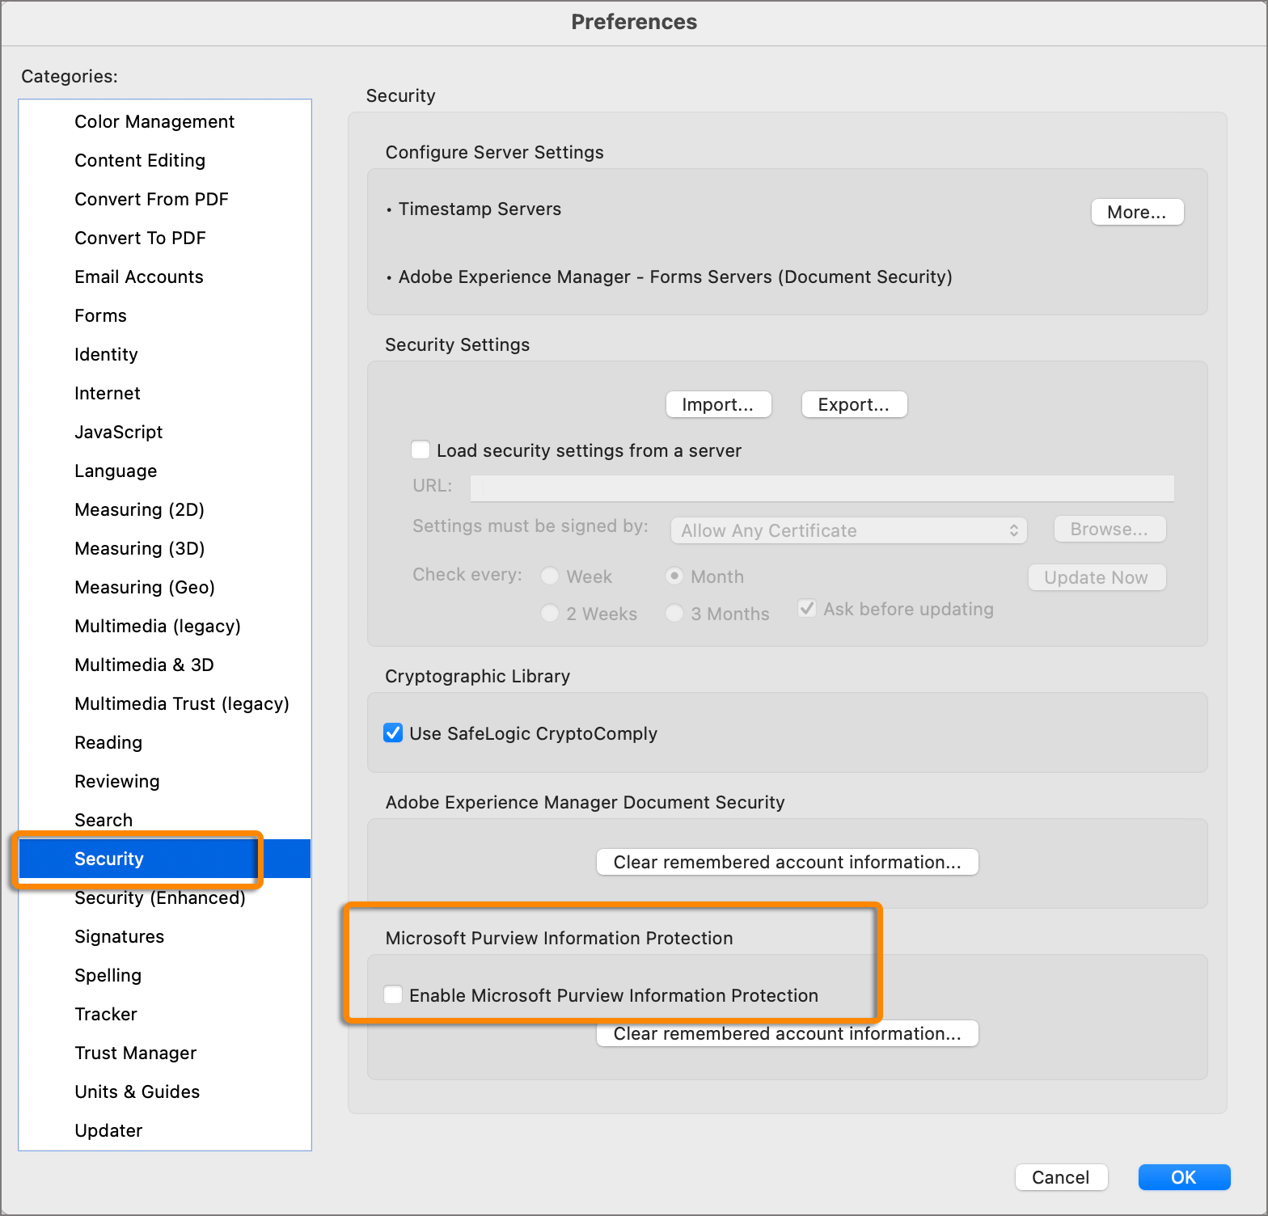Click the More... button for Timestamp Servers
This screenshot has height=1216, width=1268.
1136,212
